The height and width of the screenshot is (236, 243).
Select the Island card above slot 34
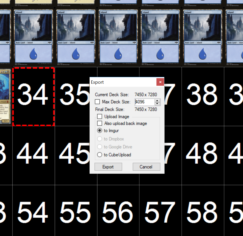34,37
